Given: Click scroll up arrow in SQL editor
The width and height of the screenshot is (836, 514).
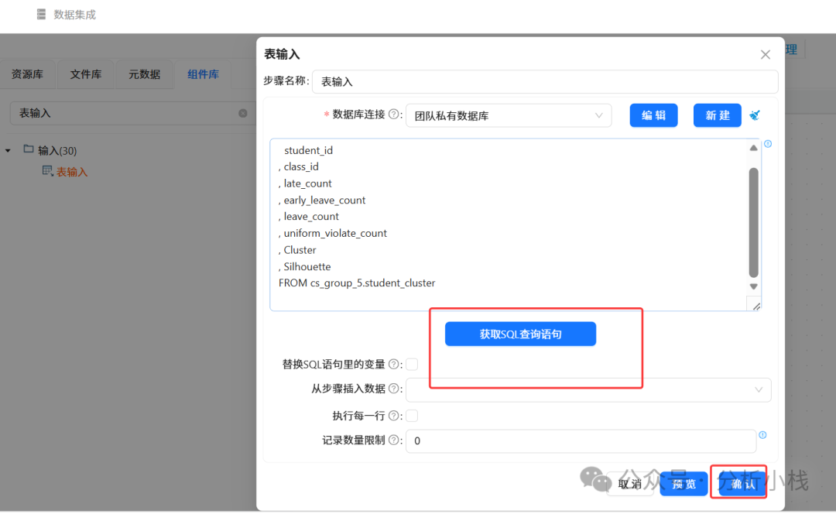Looking at the screenshot, I should coord(753,148).
